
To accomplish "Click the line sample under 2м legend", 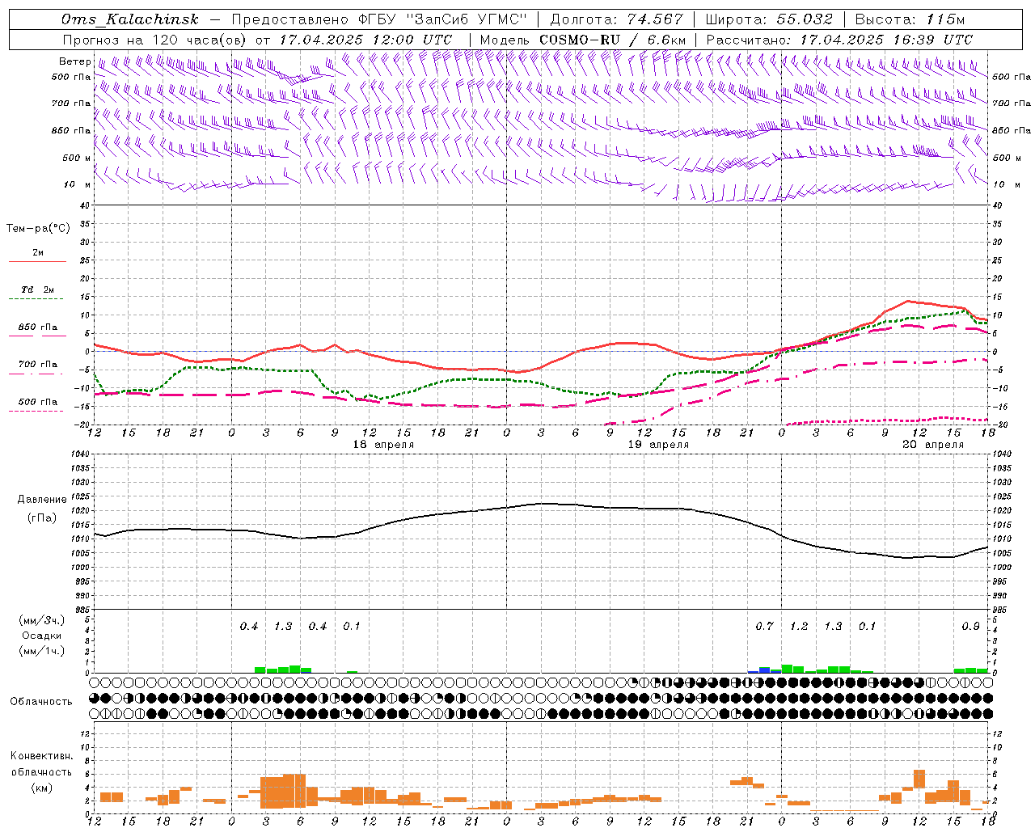I will click(x=36, y=262).
